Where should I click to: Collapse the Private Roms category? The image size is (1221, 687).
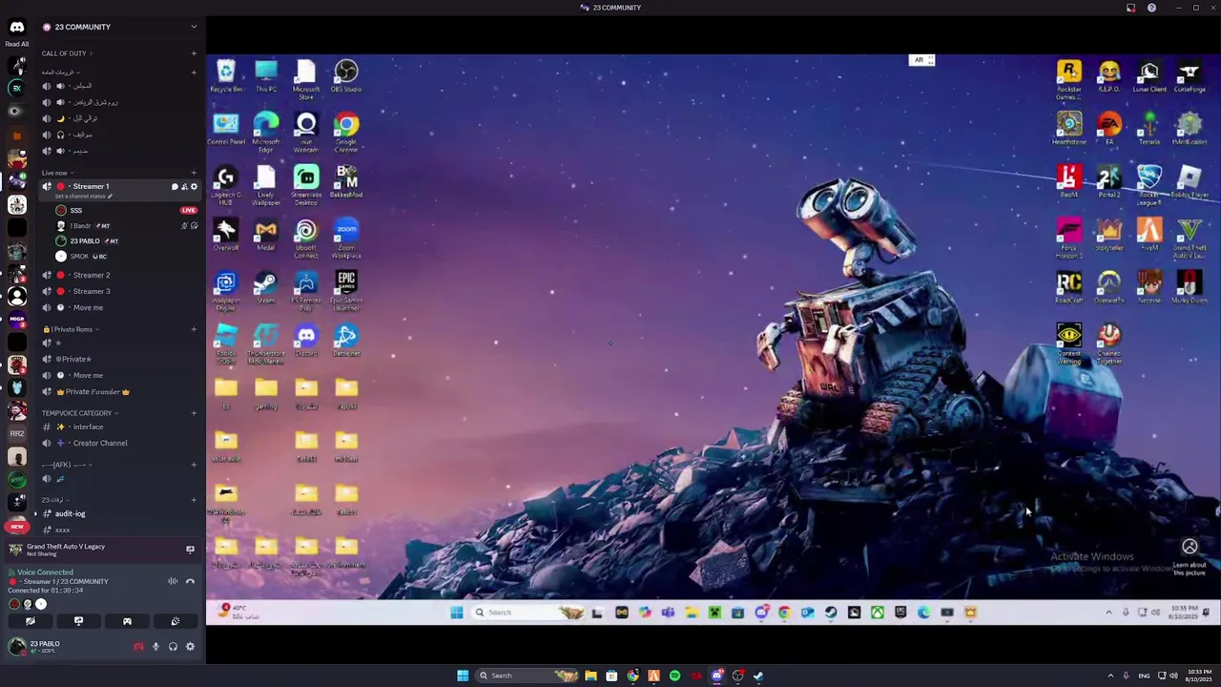tap(72, 329)
